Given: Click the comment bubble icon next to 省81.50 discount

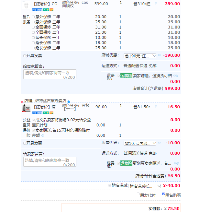Looking at the screenshot, I should [156, 107].
